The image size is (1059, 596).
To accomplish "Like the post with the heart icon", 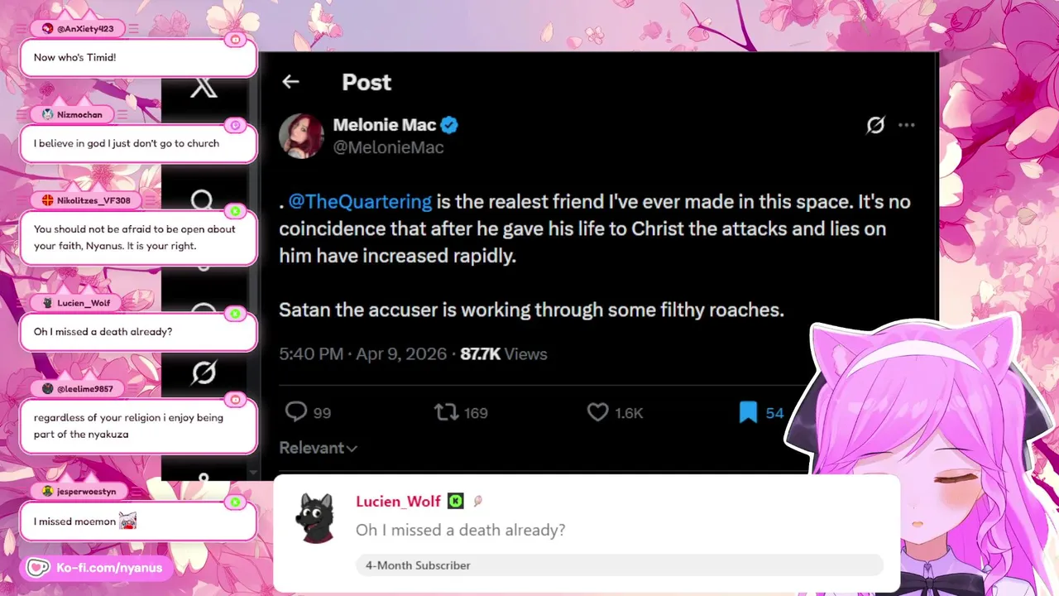I will pyautogui.click(x=597, y=411).
